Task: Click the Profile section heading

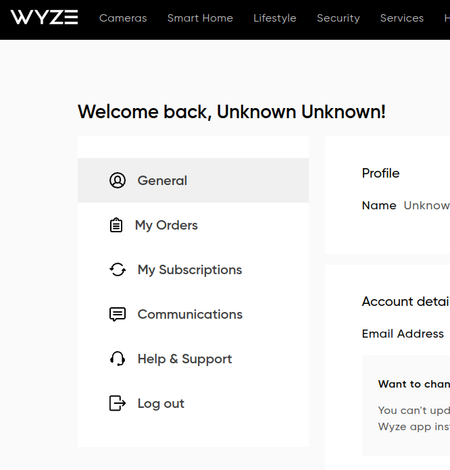Action: point(380,173)
